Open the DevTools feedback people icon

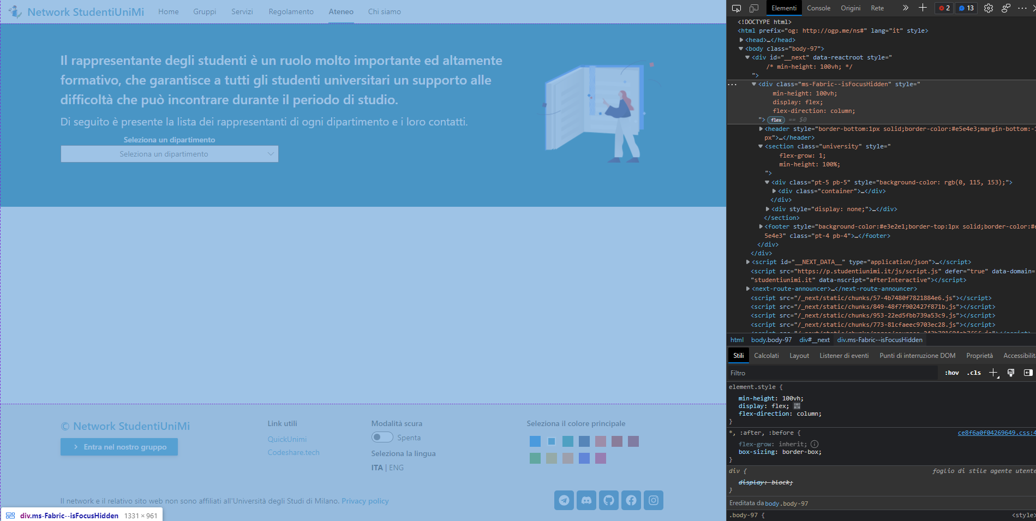click(1006, 8)
